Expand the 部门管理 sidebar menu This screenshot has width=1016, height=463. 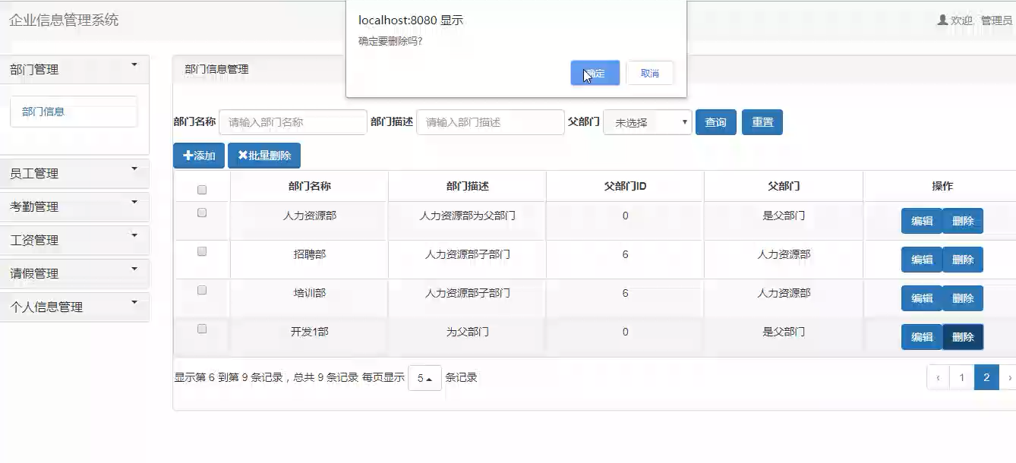coord(74,69)
